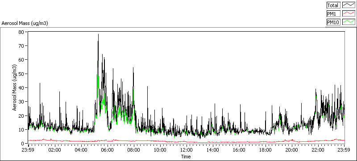Image resolution: width=357 pixels, height=161 pixels.
Task: Click the 16:00 time axis label
Action: (239, 150)
